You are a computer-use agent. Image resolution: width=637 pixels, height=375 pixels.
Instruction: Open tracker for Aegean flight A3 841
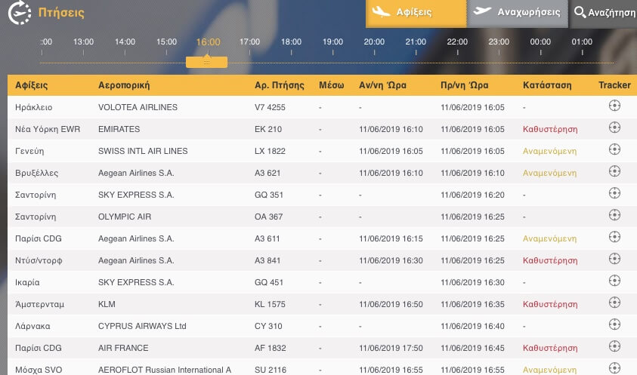614,259
